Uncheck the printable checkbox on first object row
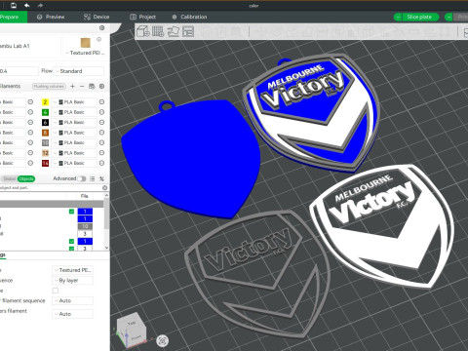This screenshot has height=351, width=468. point(71,212)
